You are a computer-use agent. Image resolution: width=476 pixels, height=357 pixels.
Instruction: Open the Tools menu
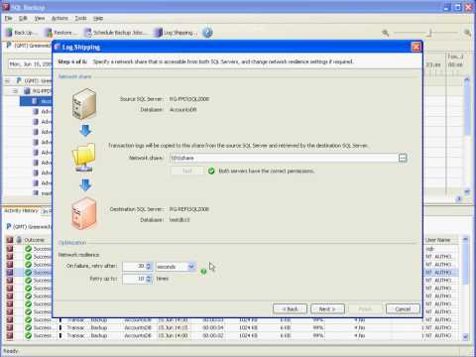[80, 18]
